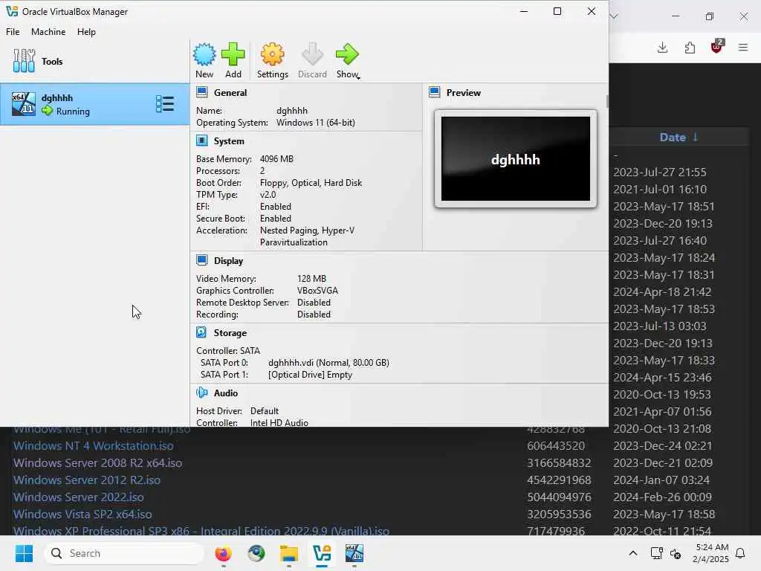Viewport: 761px width, 571px height.
Task: Open the Windows Start menu
Action: (24, 553)
